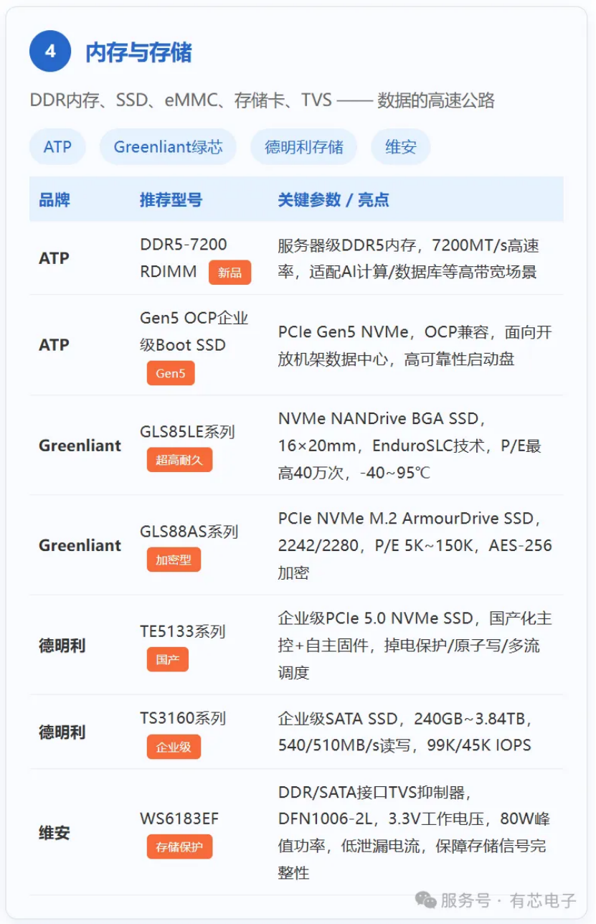596x924 pixels.
Task: Click the Greenliant brand cell in the GLS88AS row
Action: pos(80,545)
